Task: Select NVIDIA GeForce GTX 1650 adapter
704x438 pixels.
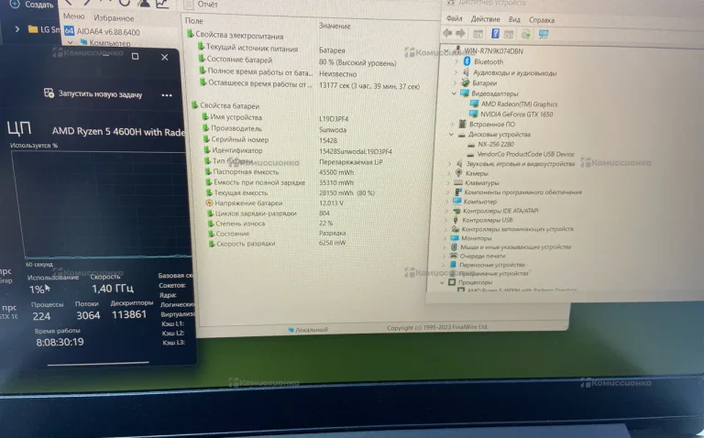Action: click(x=518, y=114)
